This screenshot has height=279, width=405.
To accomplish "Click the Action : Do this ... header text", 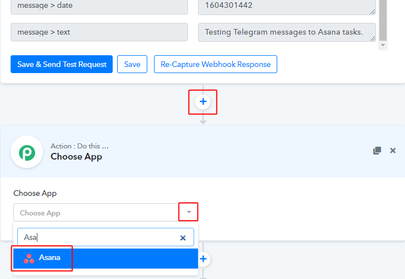I will 80,146.
